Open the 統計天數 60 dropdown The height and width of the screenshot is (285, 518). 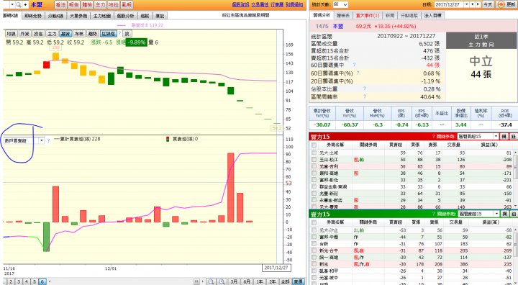(340, 4)
